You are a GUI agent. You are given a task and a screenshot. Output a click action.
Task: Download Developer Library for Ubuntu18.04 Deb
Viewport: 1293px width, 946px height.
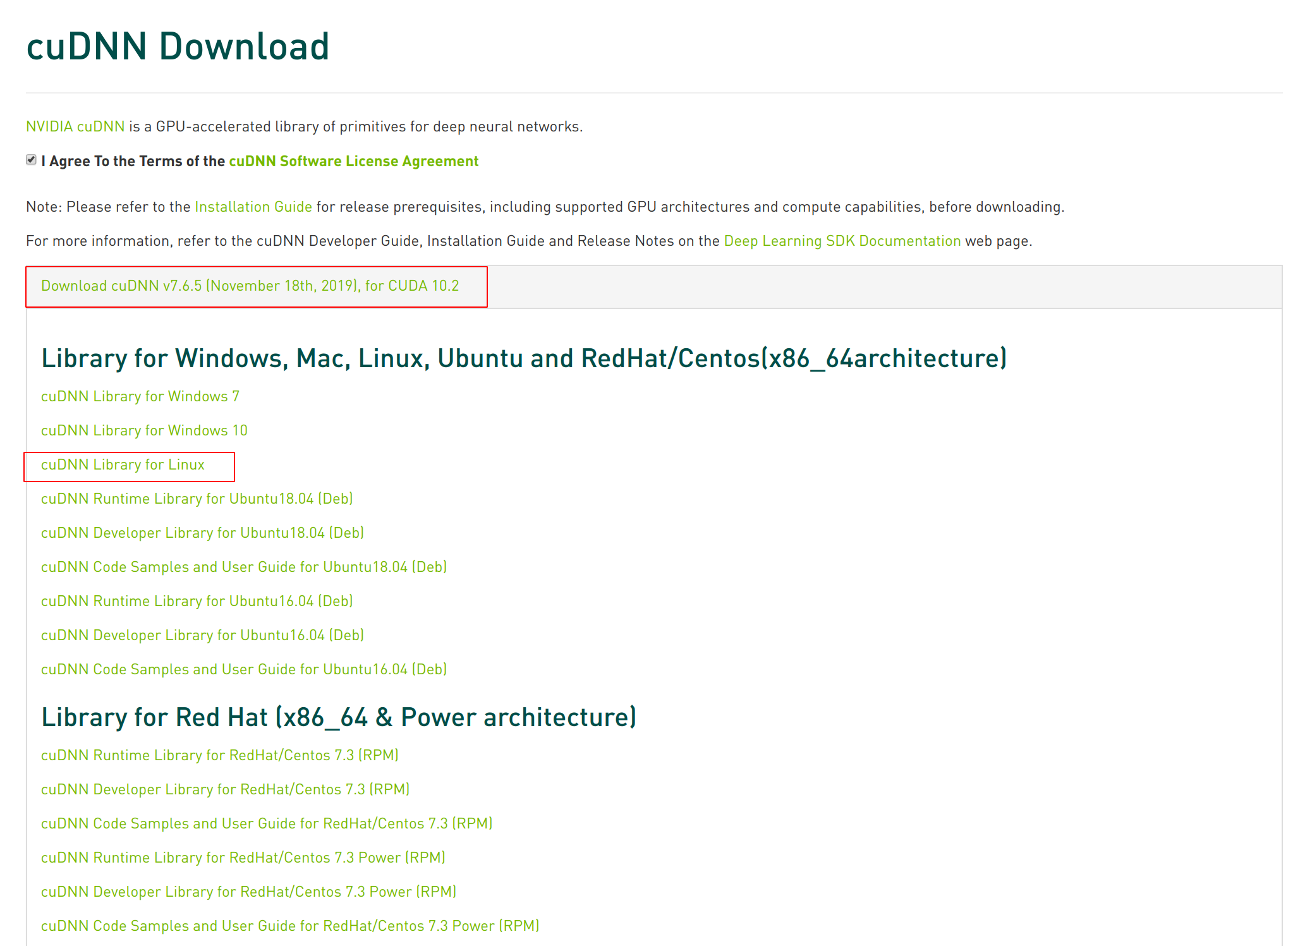pyautogui.click(x=202, y=533)
